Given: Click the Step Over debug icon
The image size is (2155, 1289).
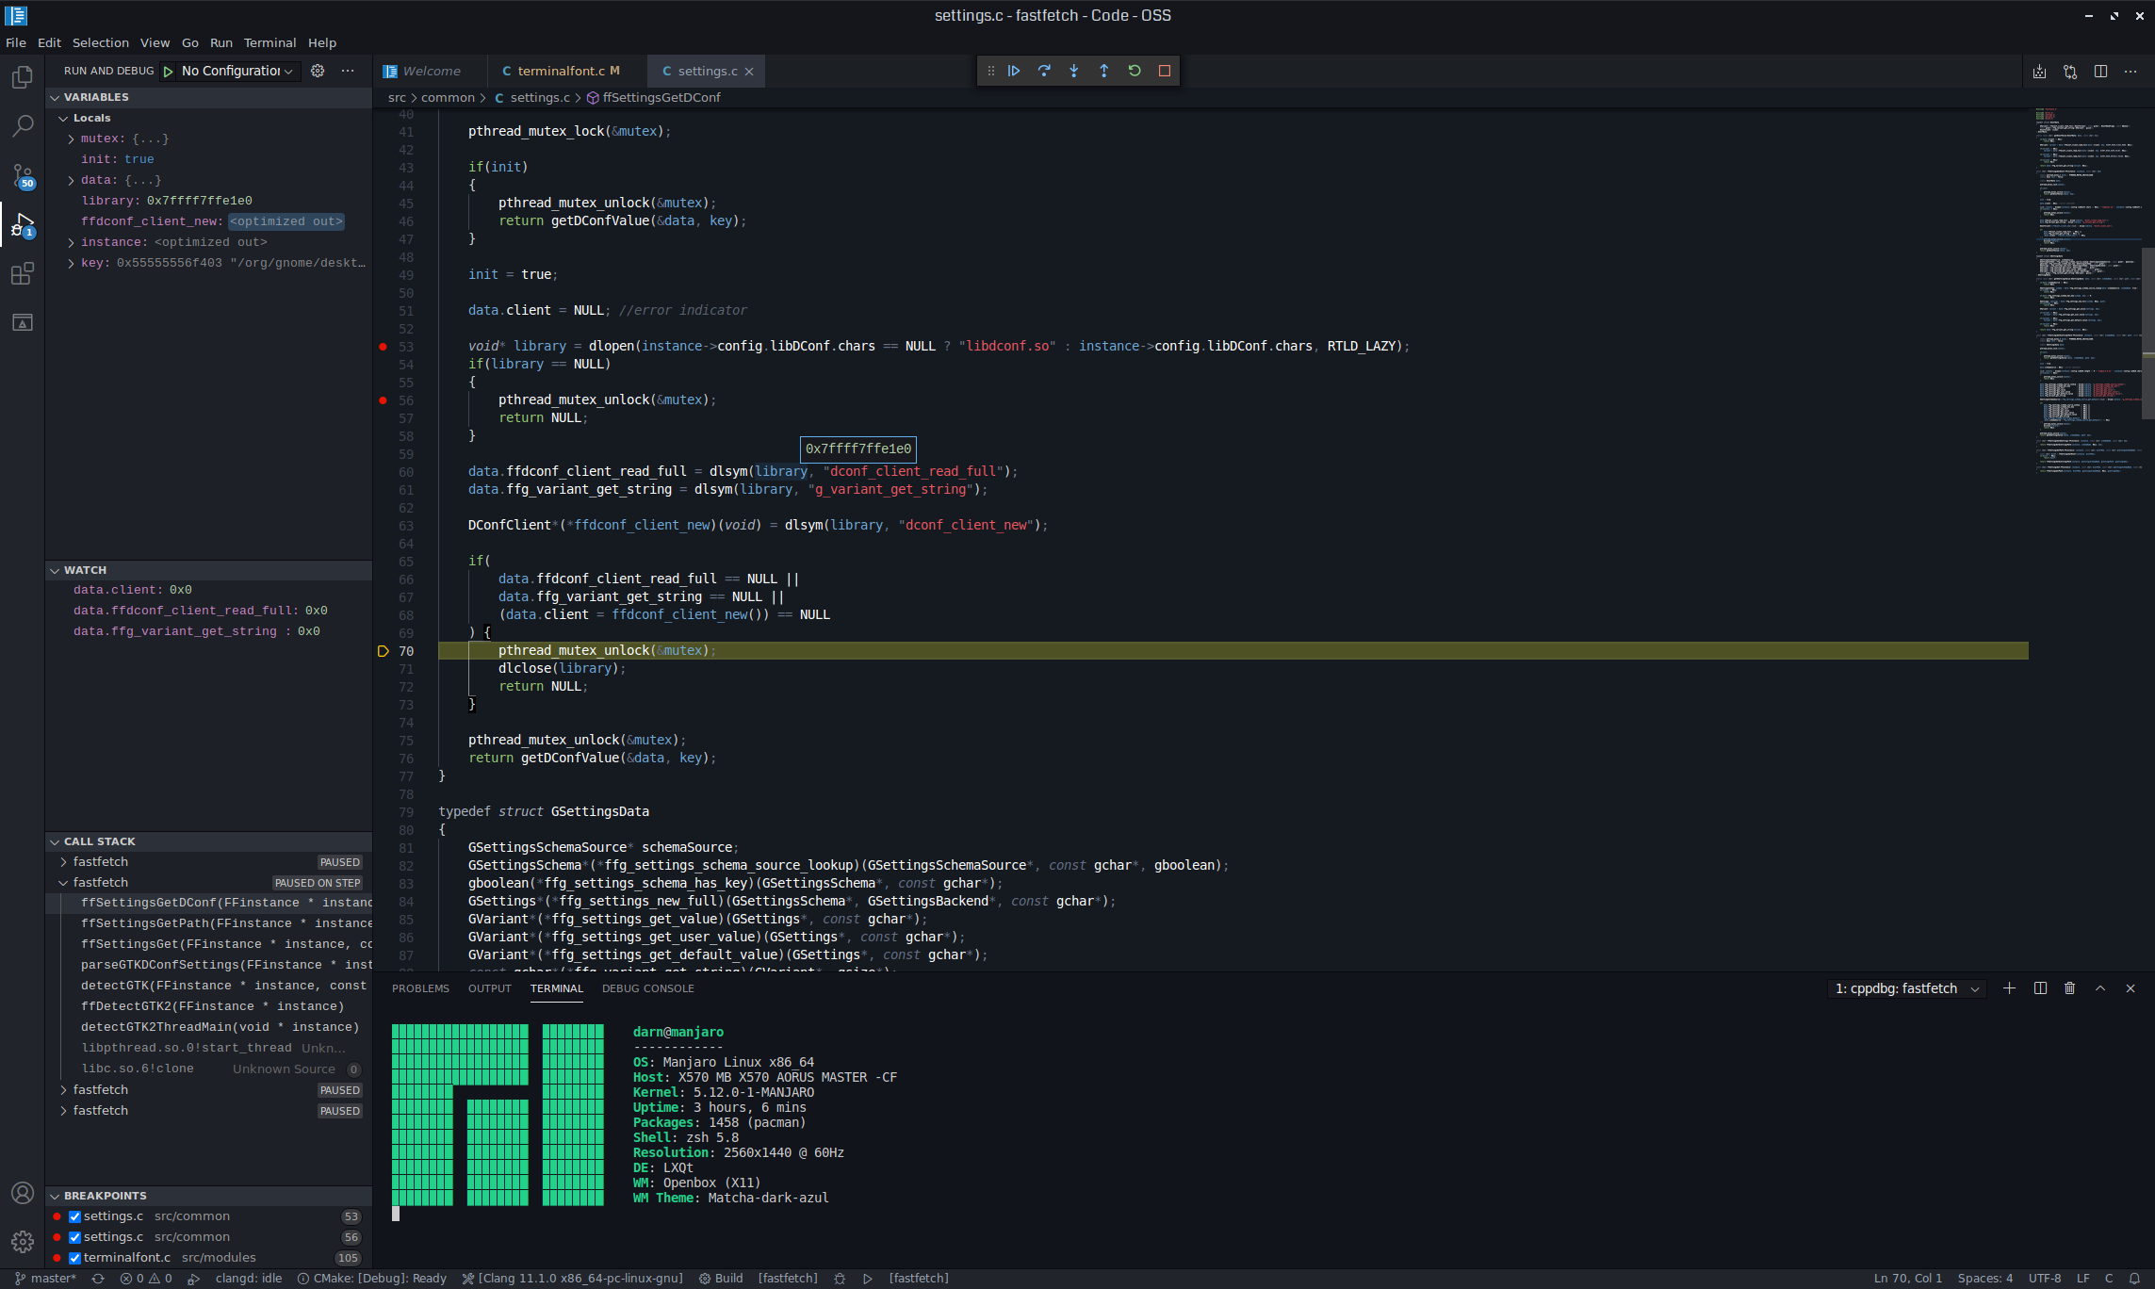Looking at the screenshot, I should tap(1044, 71).
